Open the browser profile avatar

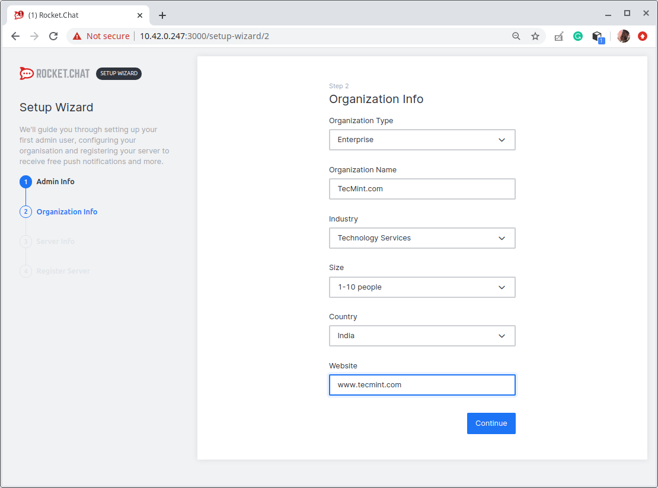click(x=623, y=36)
